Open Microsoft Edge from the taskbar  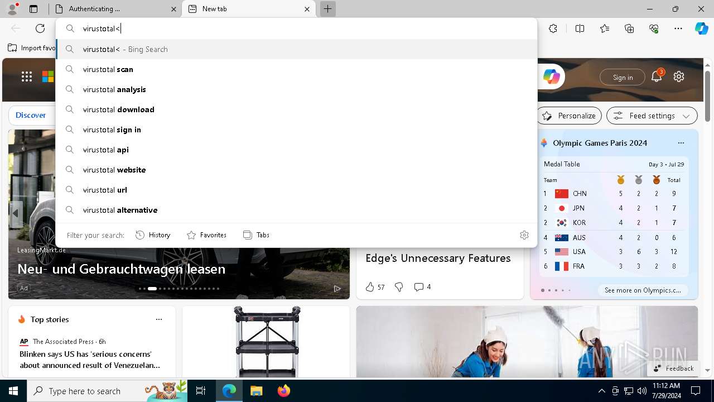coord(229,391)
